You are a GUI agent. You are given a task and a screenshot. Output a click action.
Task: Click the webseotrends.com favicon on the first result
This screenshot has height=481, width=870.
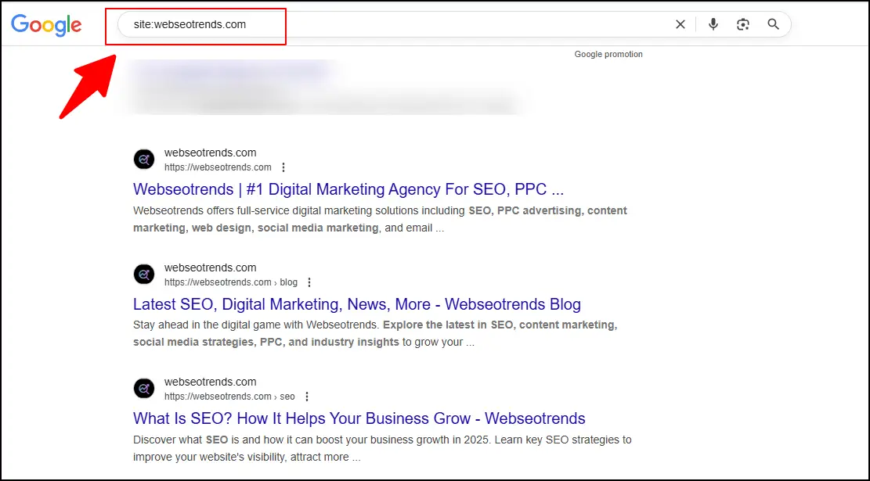[144, 159]
